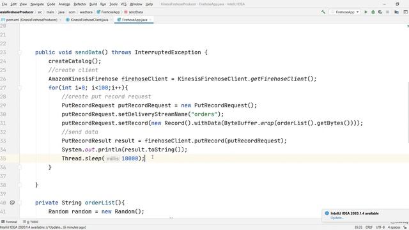Select the FirehoseApp.java tab

[x=134, y=20]
